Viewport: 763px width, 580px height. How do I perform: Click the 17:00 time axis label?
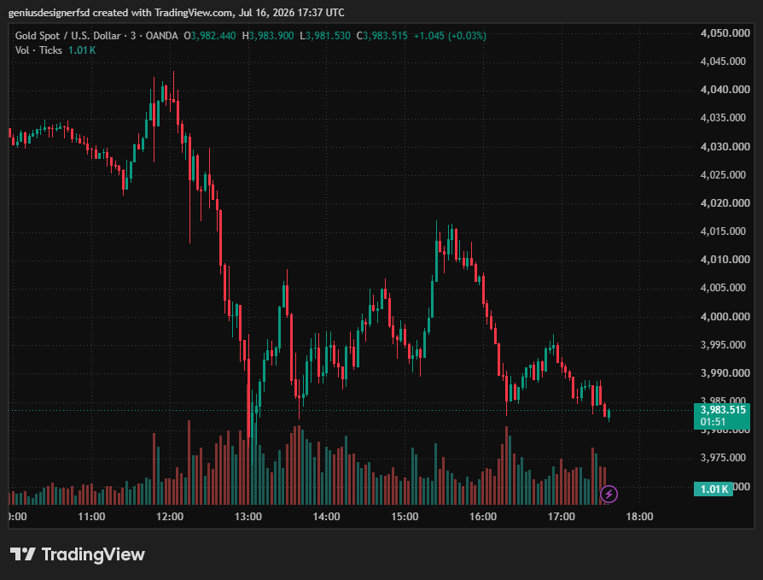tap(562, 517)
